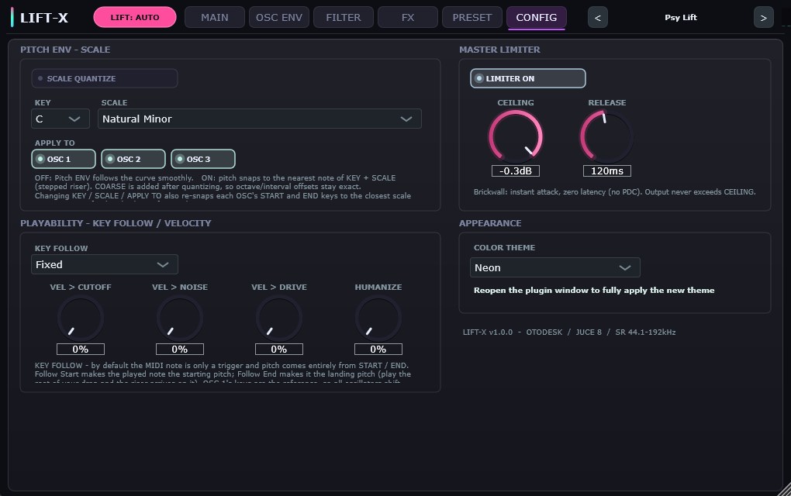Viewport: 791px width, 496px height.
Task: Click the VEL > NOISE knob
Action: pyautogui.click(x=180, y=319)
